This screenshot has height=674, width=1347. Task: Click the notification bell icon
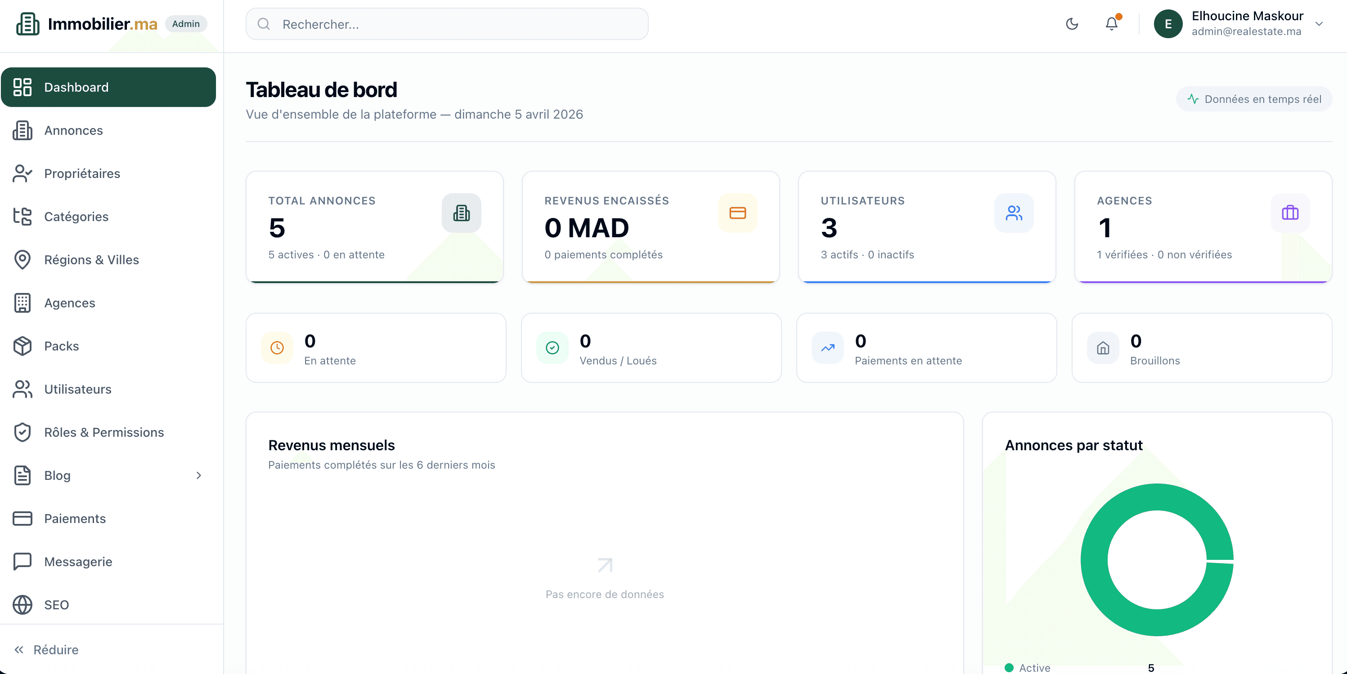point(1111,23)
